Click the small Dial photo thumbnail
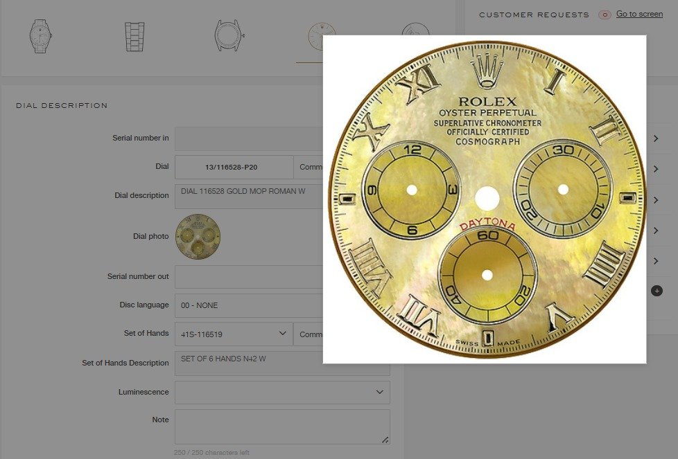678x459 pixels. pos(198,237)
